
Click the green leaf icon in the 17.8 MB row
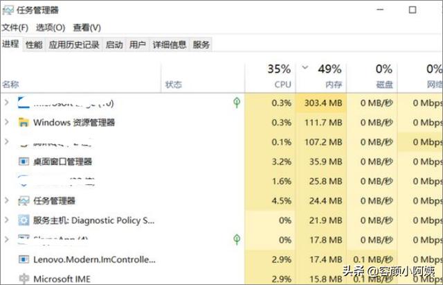tap(237, 239)
